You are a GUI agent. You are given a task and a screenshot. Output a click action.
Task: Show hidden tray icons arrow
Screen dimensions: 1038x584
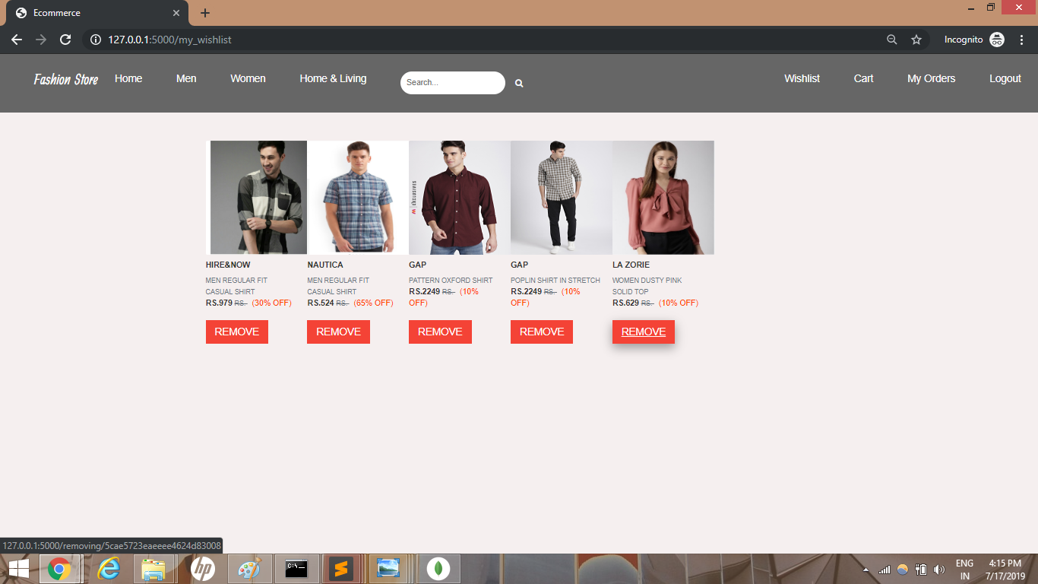(866, 570)
